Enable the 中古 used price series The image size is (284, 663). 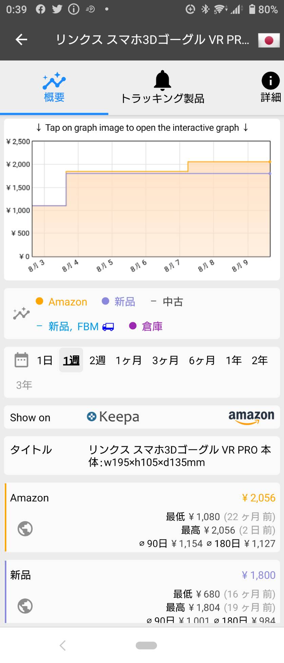tap(167, 301)
